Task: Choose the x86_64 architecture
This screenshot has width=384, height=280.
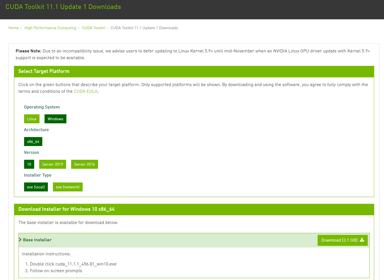Action: (33, 142)
